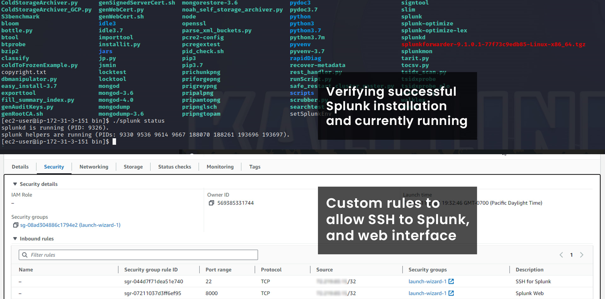Click Owner ID value 569385331744
This screenshot has height=299, width=605.
coord(235,203)
